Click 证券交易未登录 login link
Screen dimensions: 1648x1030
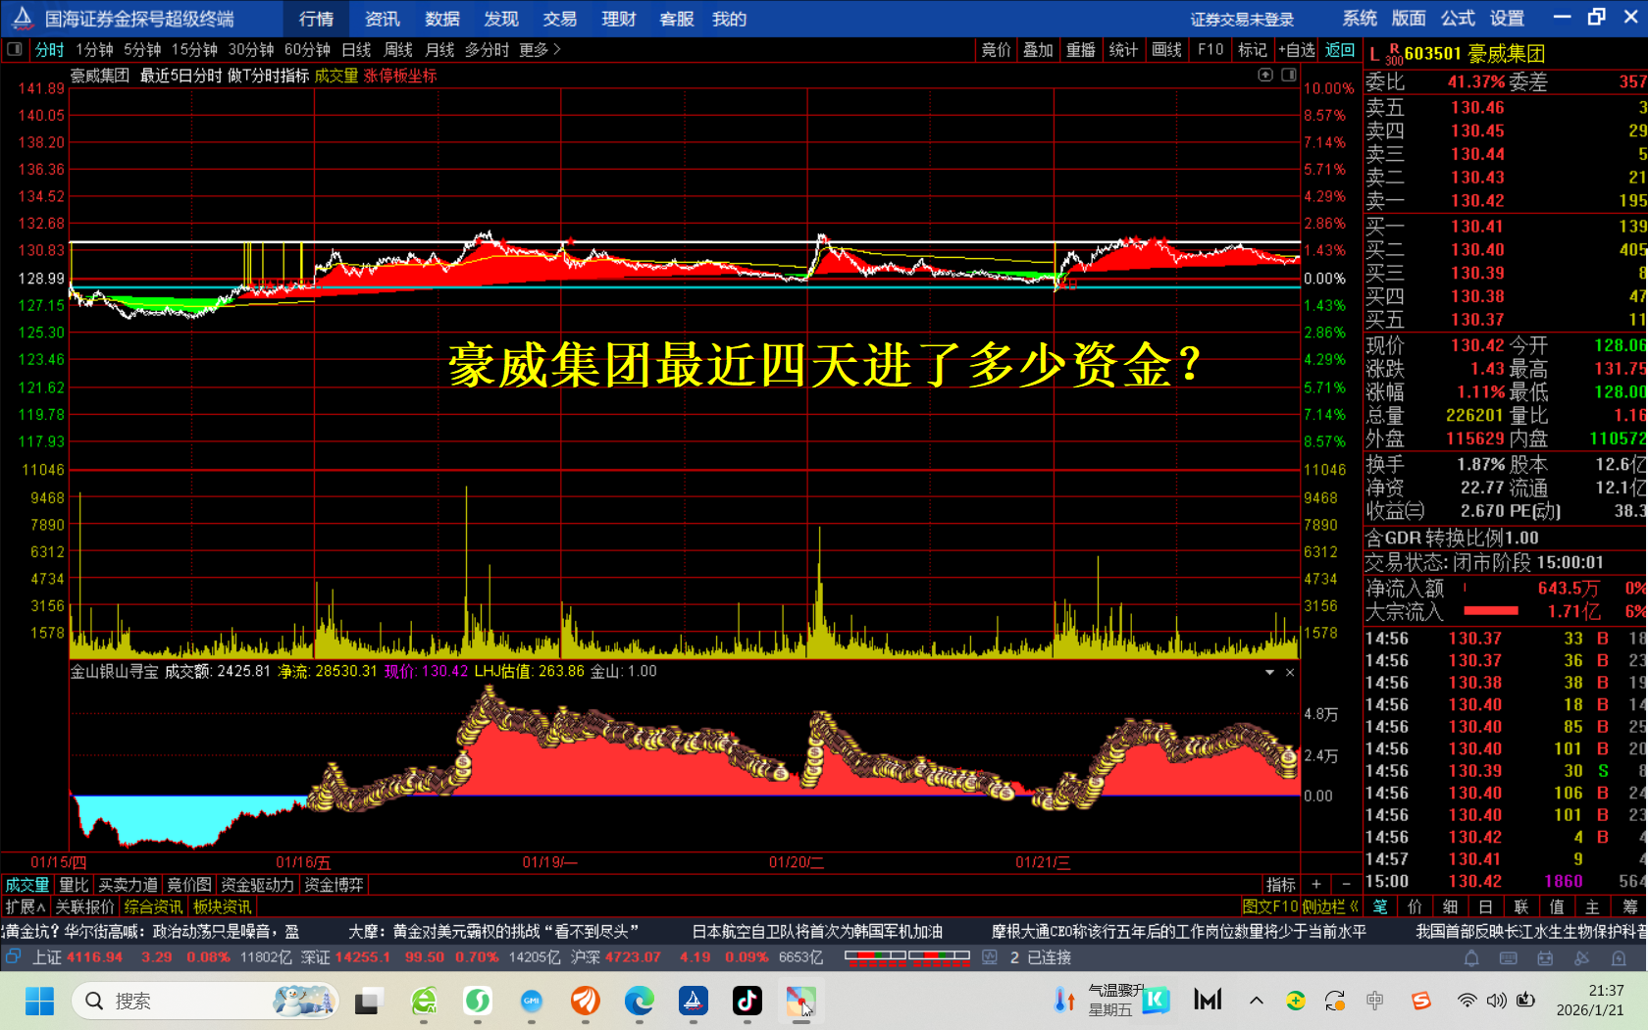tap(1242, 20)
